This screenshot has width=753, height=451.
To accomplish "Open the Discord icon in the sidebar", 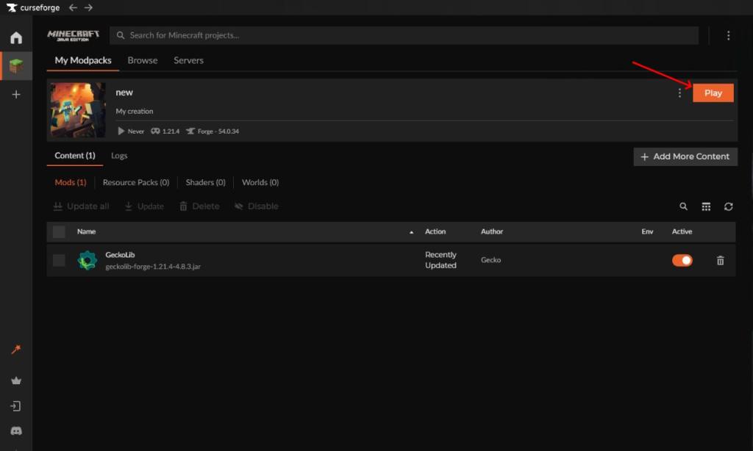I will 16,431.
